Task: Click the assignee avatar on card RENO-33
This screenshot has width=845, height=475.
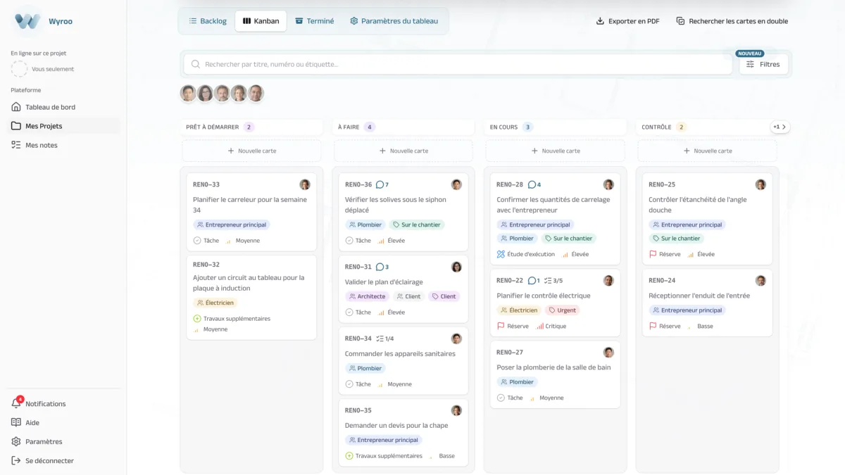Action: coord(305,184)
